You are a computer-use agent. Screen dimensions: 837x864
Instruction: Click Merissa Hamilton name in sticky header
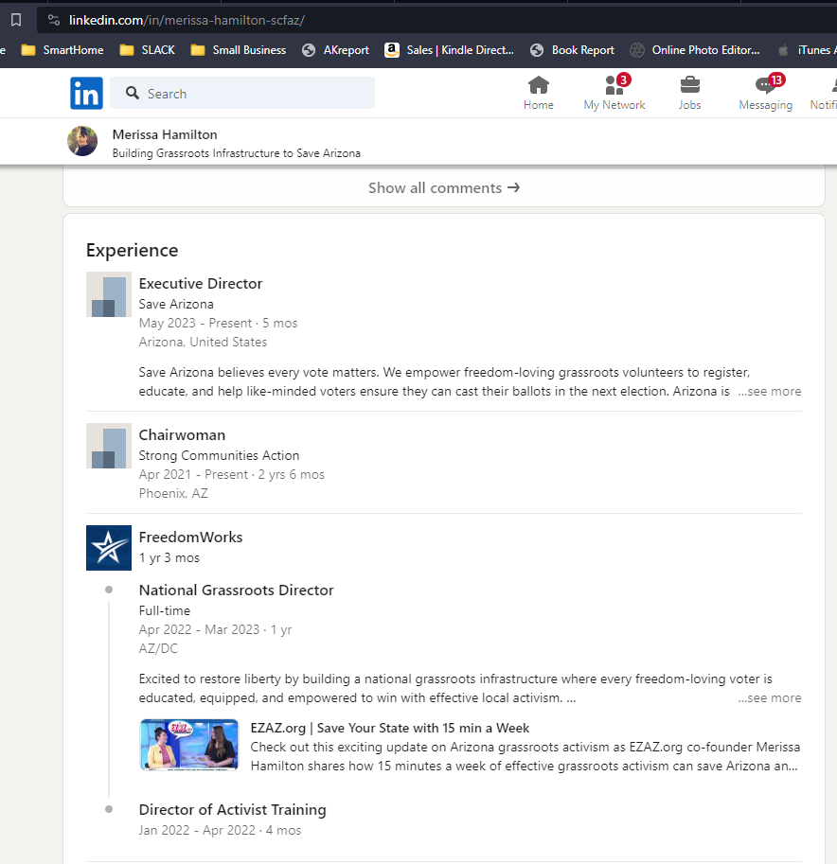coord(165,134)
